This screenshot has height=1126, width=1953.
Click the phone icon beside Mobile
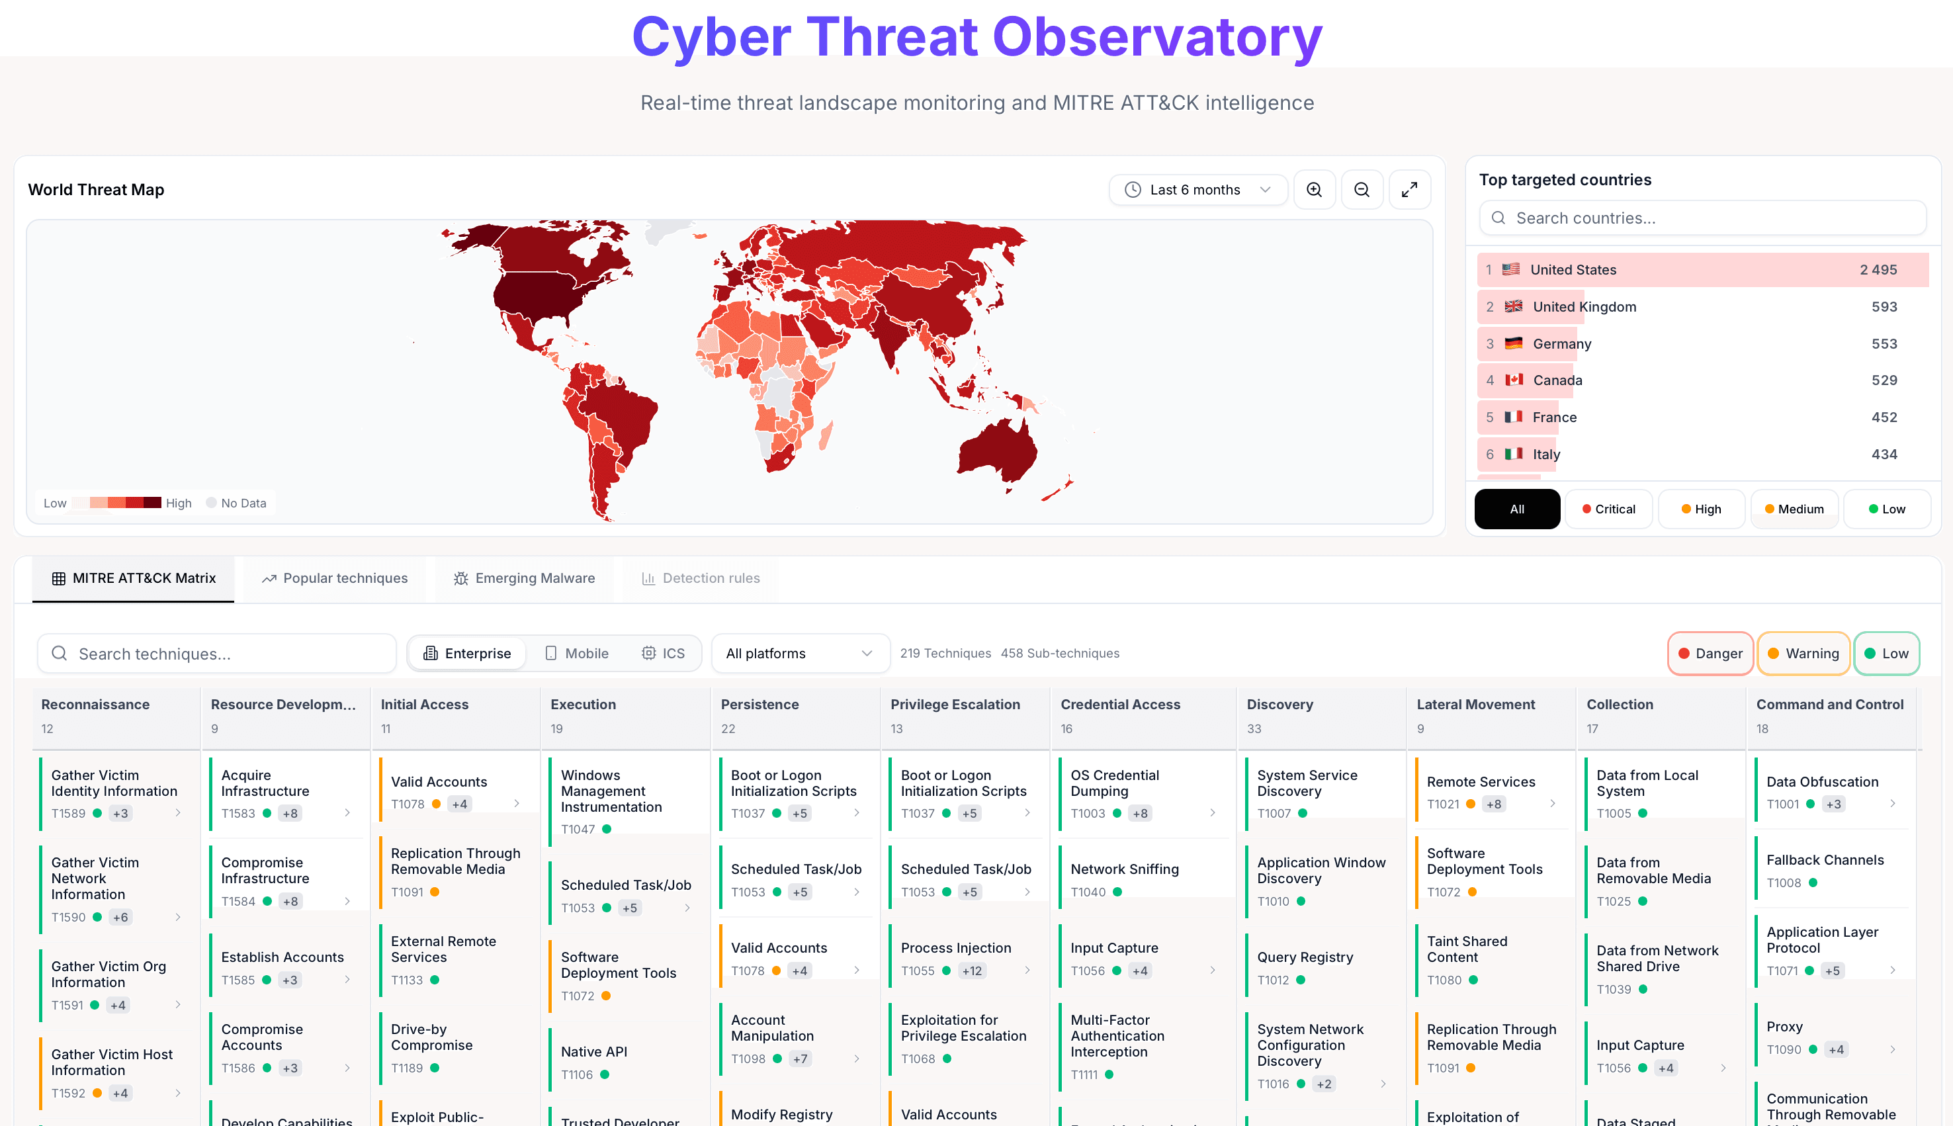click(550, 654)
